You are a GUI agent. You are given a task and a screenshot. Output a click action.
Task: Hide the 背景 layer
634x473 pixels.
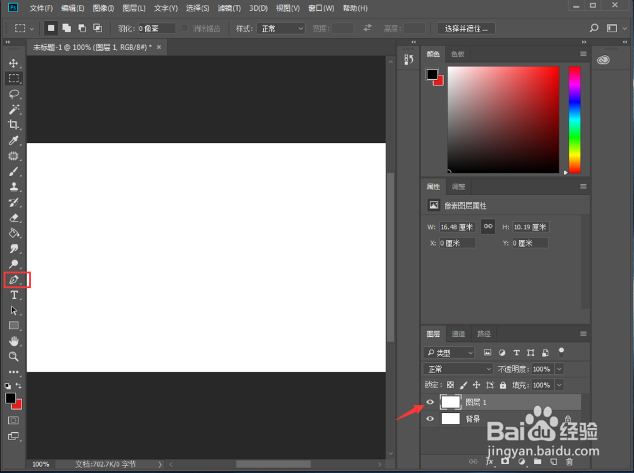430,419
